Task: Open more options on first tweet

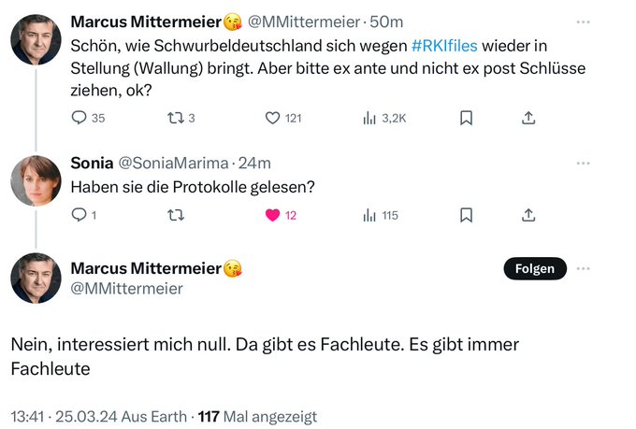Action: pos(584,21)
